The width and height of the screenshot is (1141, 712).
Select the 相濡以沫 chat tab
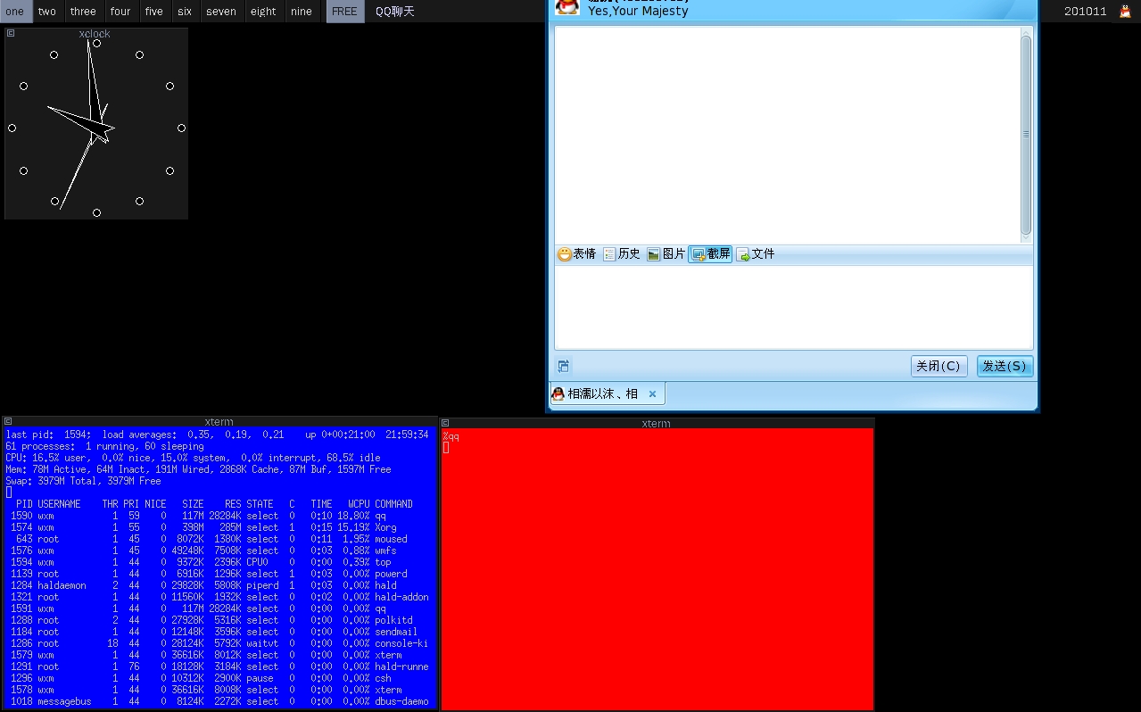607,393
